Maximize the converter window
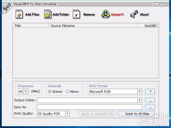The image size is (171, 128). 161,4
